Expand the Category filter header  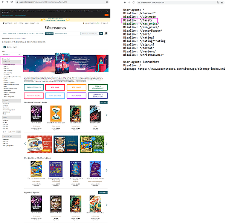tap(13, 62)
